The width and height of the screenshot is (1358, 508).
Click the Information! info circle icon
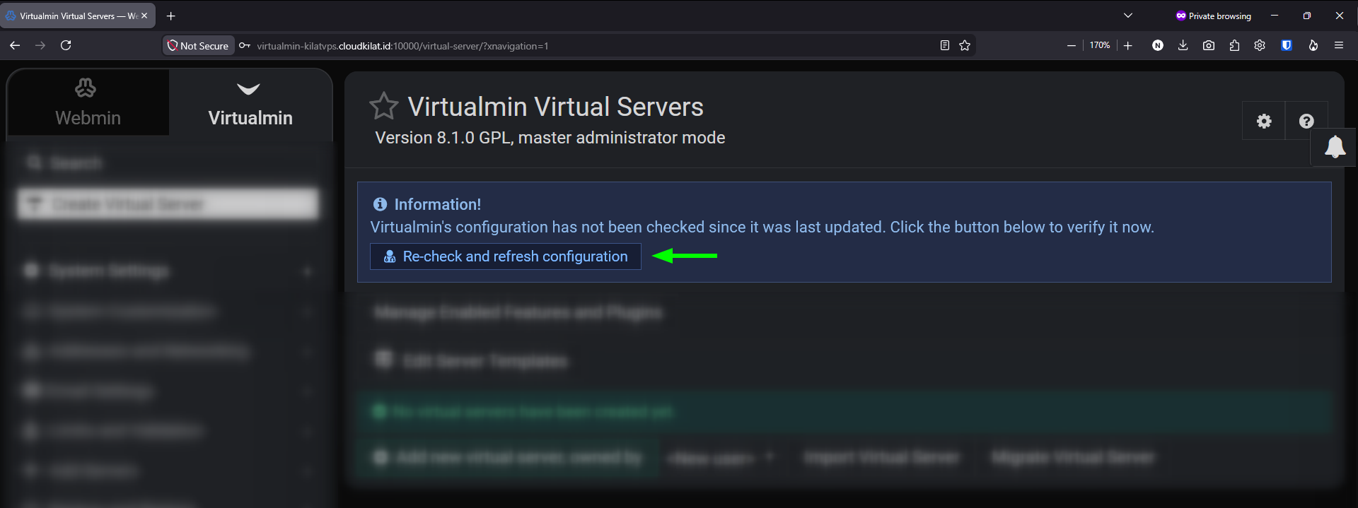380,204
